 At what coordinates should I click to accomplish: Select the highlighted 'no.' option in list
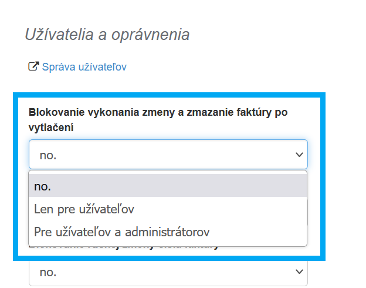tap(167, 186)
